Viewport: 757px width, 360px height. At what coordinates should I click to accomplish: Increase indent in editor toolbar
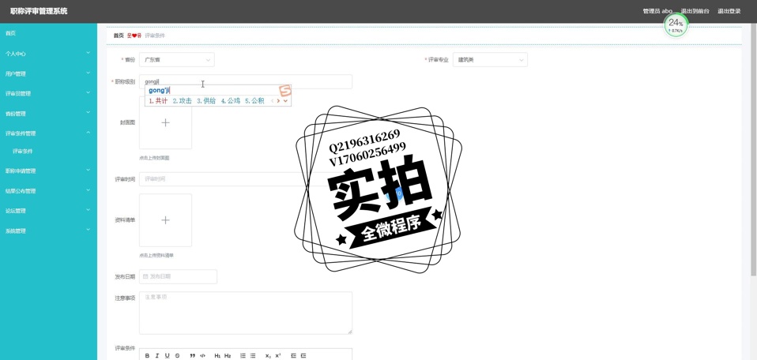pyautogui.click(x=303, y=355)
